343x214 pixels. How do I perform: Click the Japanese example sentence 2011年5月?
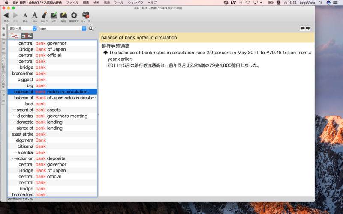[x=184, y=65]
